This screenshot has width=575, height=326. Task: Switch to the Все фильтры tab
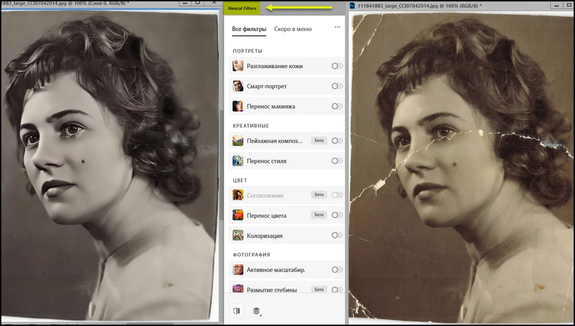click(x=249, y=29)
